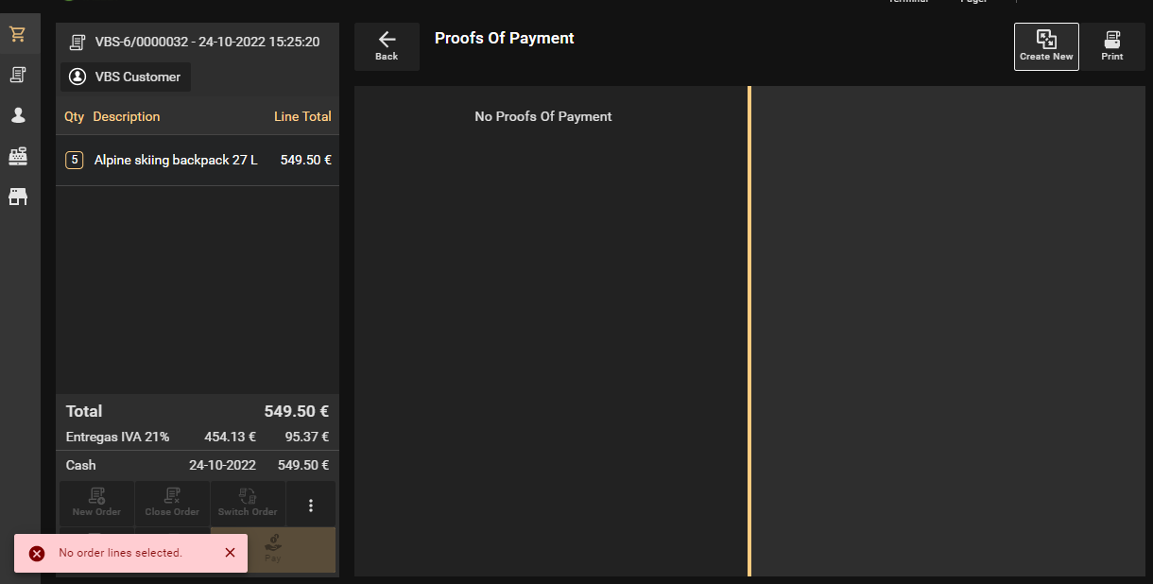Open the orders receipt sidebar icon
The width and height of the screenshot is (1153, 584).
pos(17,75)
